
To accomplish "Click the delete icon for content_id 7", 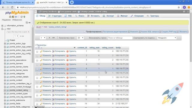I will 67,77.
